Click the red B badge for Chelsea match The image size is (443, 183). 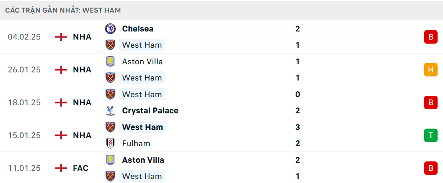[x=430, y=37]
